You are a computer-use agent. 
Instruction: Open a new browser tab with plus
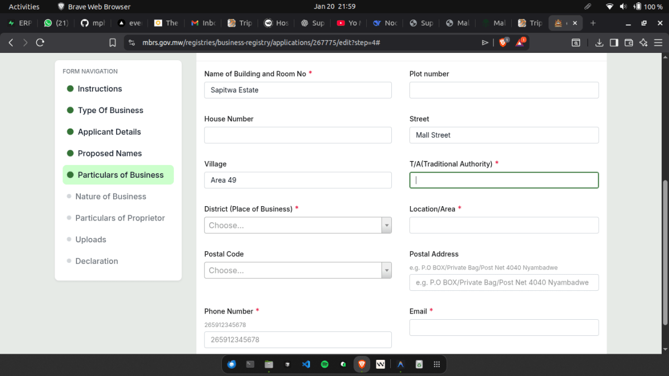click(x=593, y=23)
